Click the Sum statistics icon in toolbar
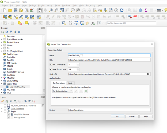Screen dimensions: 167x133 (146, 10)
